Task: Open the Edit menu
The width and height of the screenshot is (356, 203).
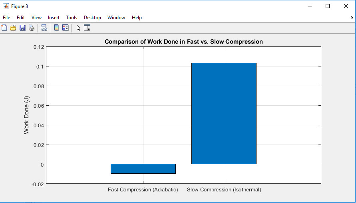Action: [21, 18]
